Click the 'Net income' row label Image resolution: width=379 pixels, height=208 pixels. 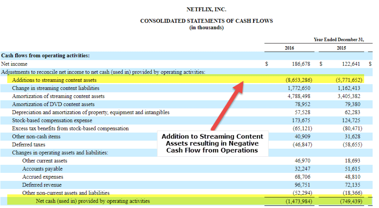tap(14, 64)
